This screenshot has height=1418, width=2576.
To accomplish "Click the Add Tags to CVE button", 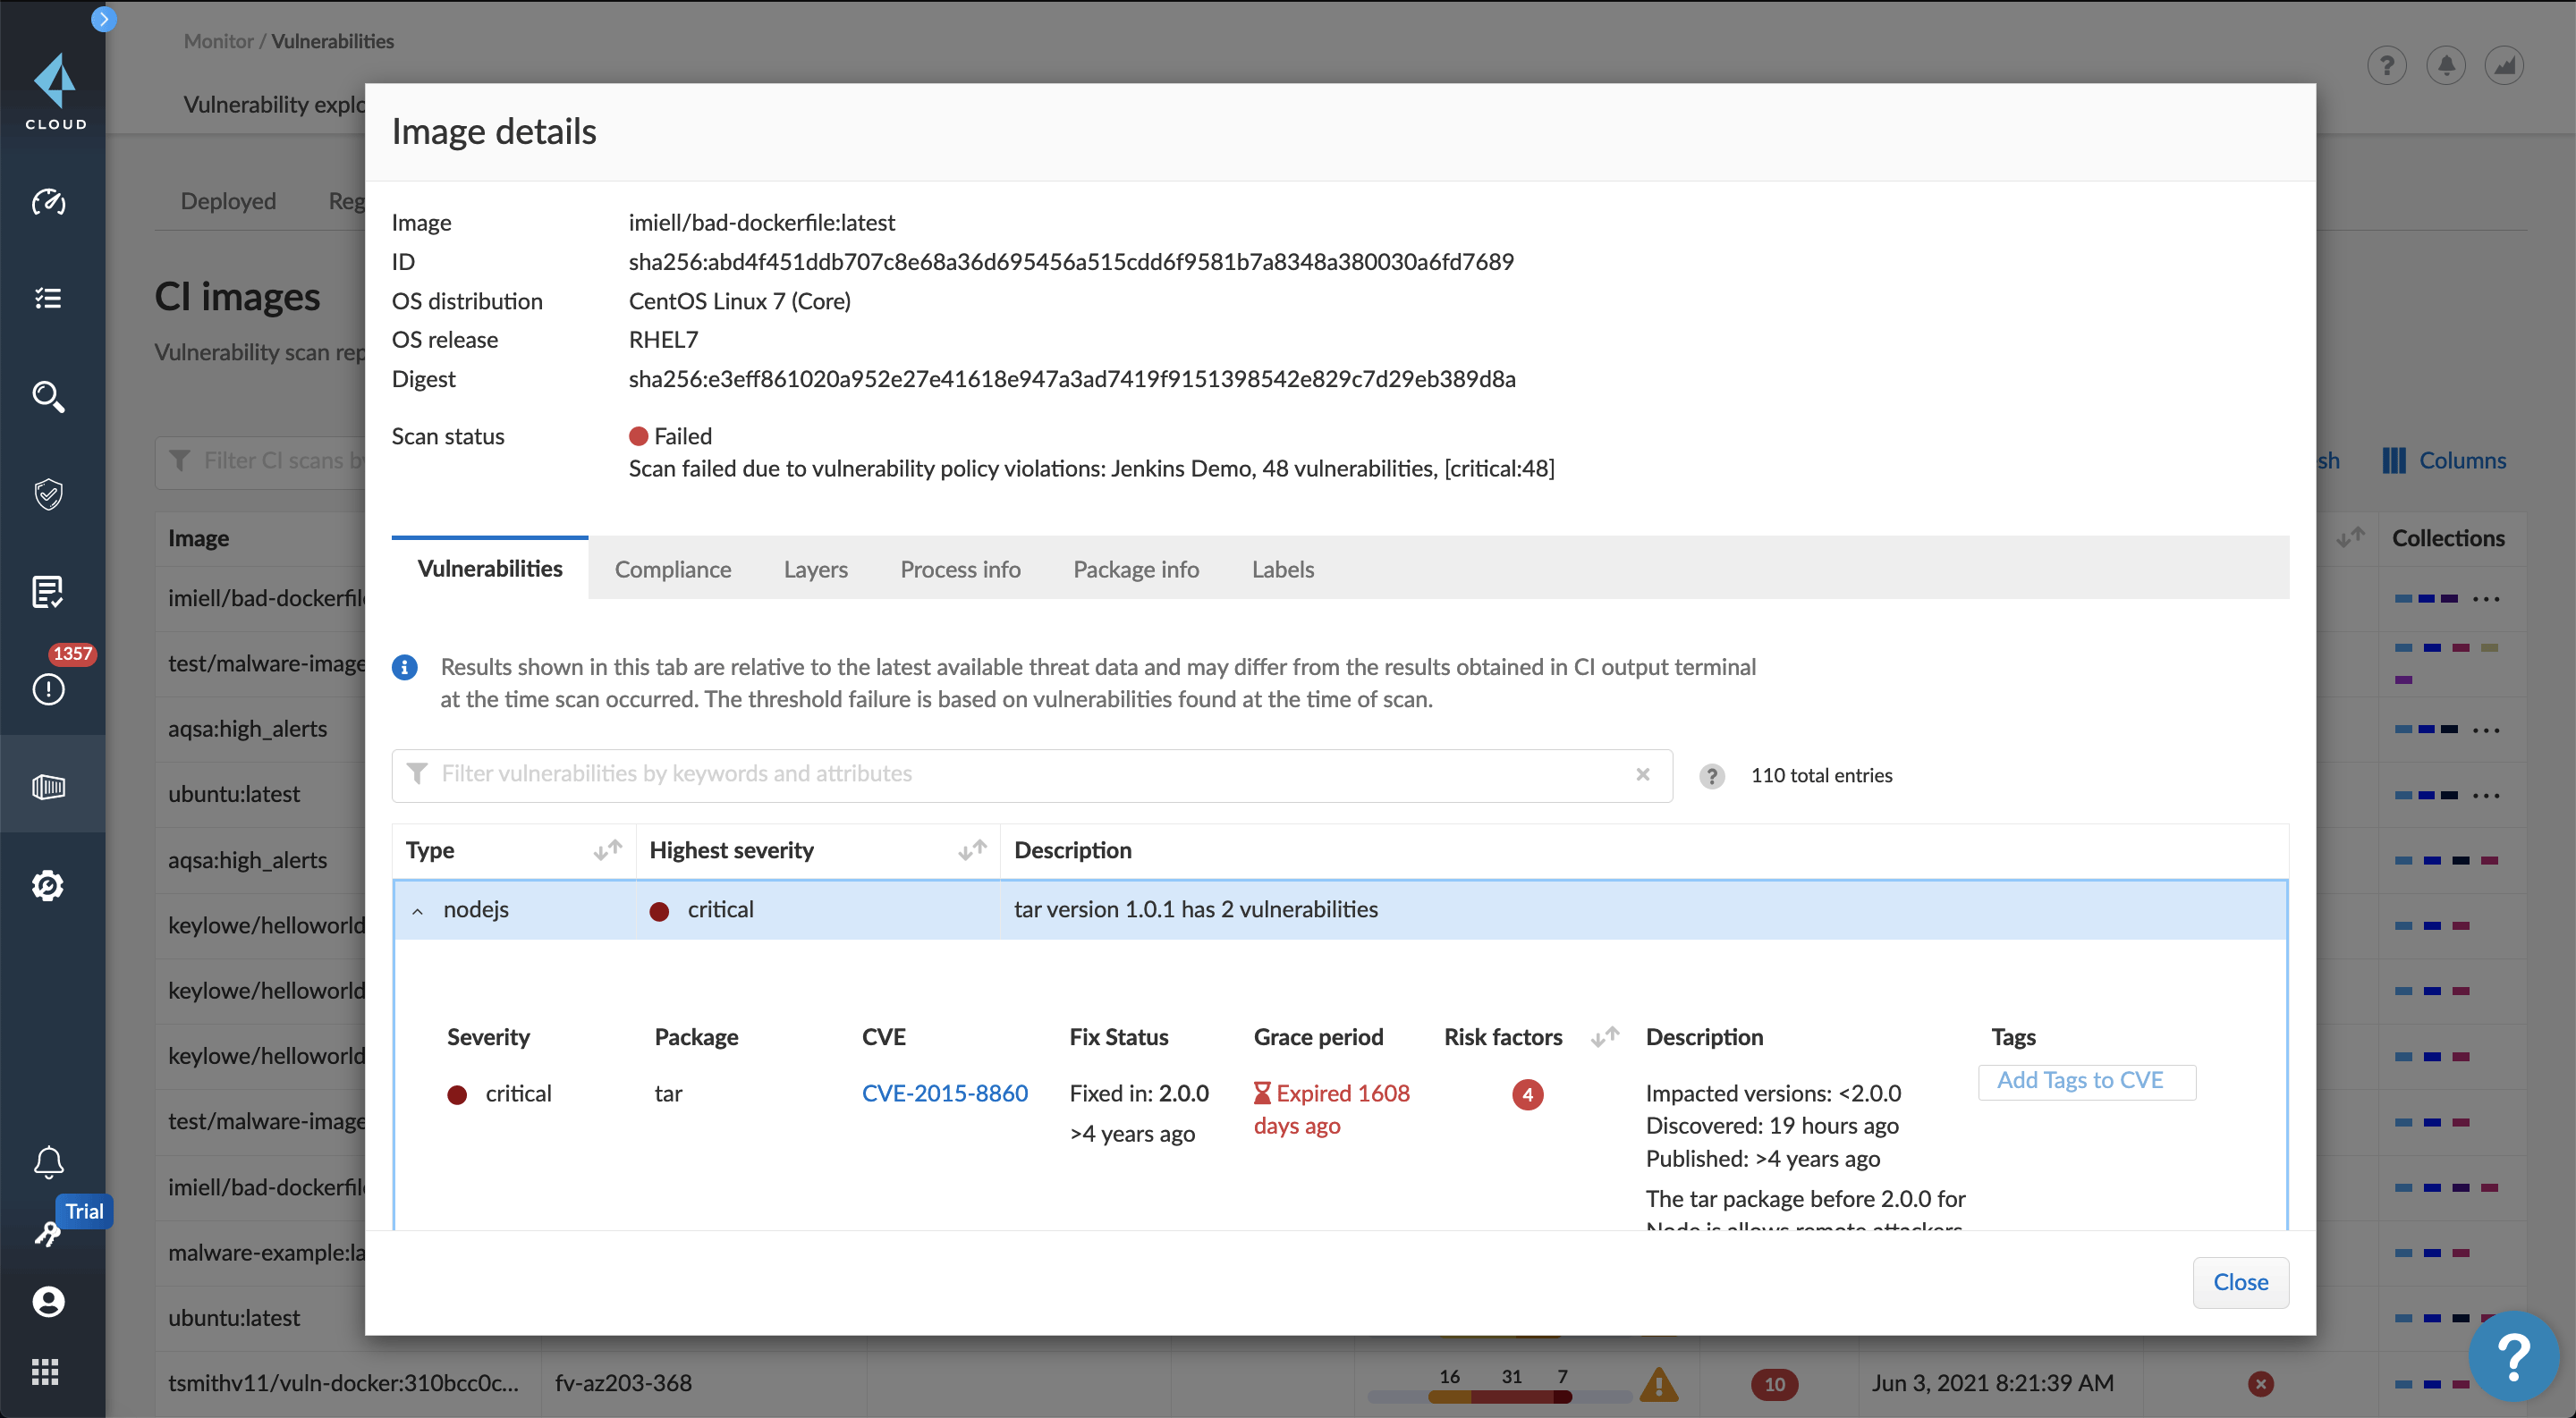I will [x=2086, y=1080].
